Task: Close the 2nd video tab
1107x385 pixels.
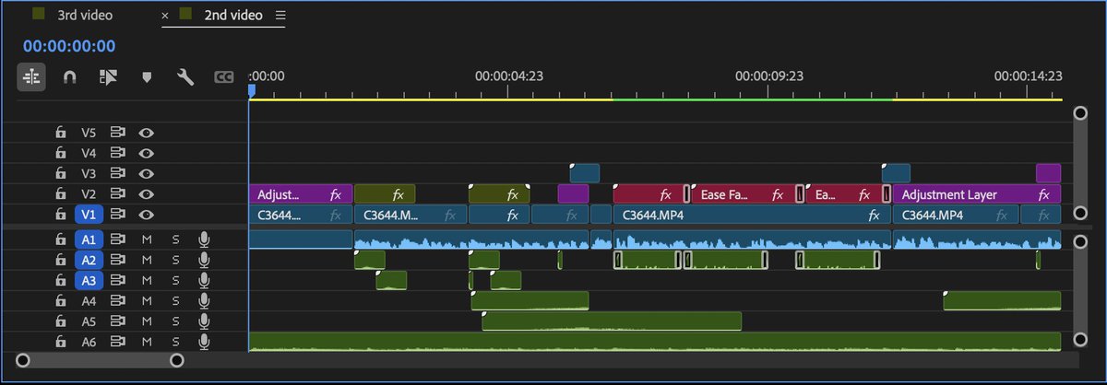Action: pyautogui.click(x=166, y=16)
